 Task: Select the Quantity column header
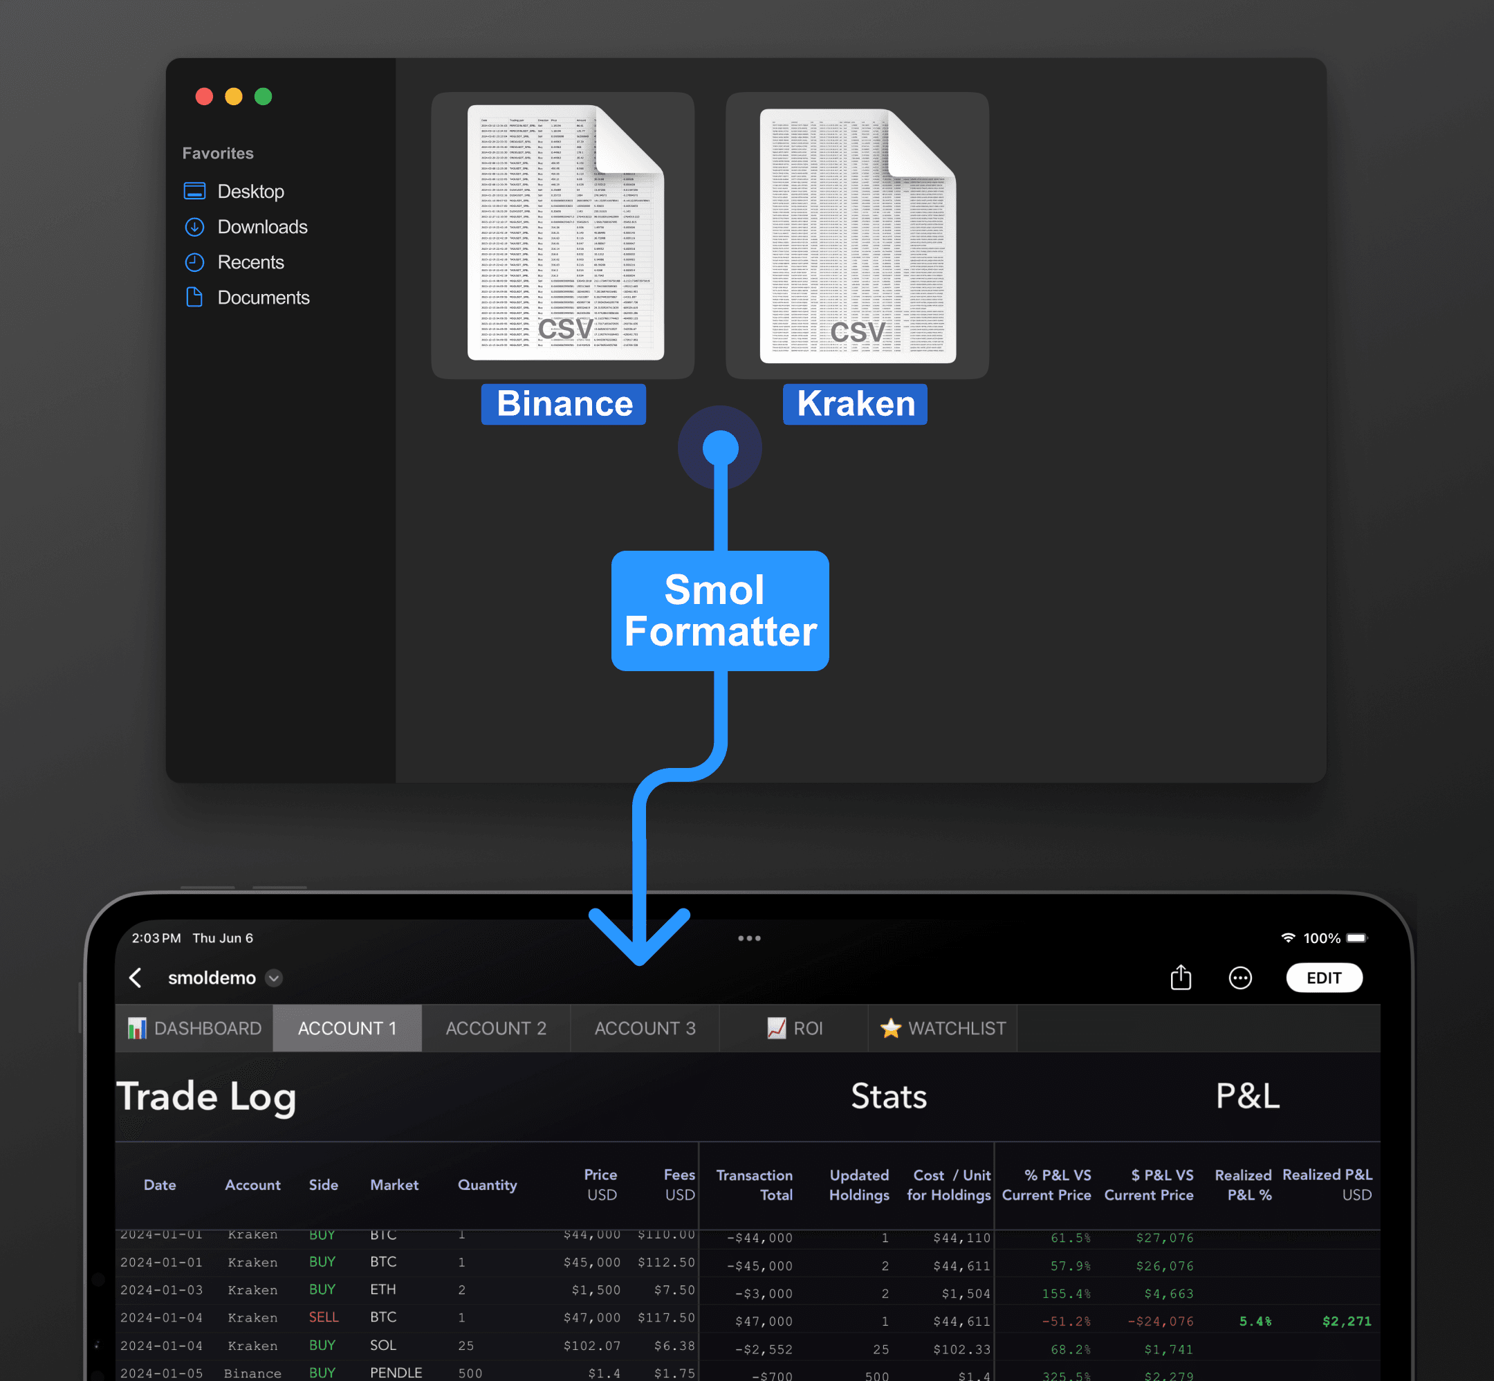tap(487, 1185)
